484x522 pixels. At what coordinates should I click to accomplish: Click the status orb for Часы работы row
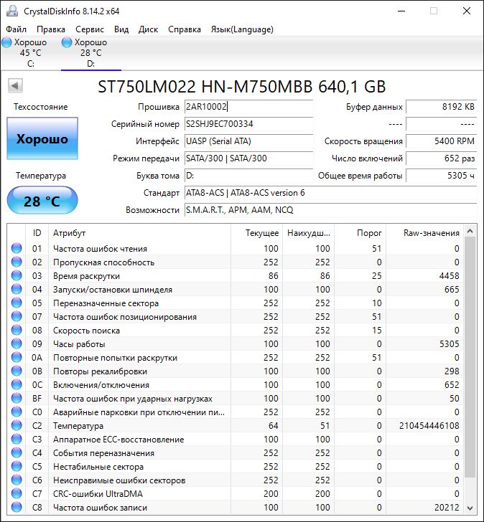click(x=17, y=344)
